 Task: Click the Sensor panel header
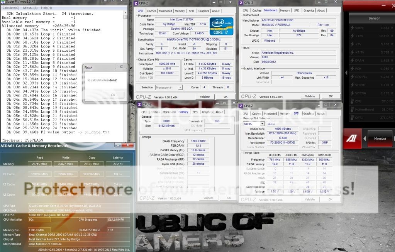click(374, 18)
